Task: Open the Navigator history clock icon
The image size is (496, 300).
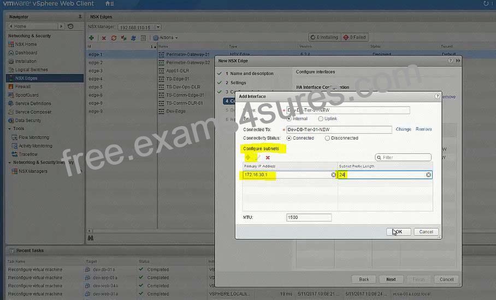Action: pyautogui.click(x=70, y=26)
